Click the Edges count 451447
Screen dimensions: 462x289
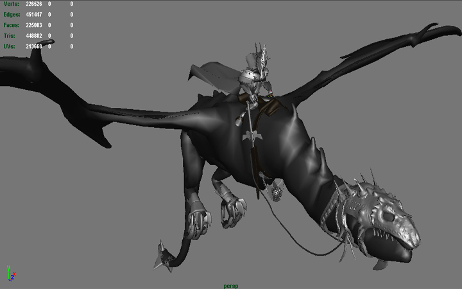34,14
